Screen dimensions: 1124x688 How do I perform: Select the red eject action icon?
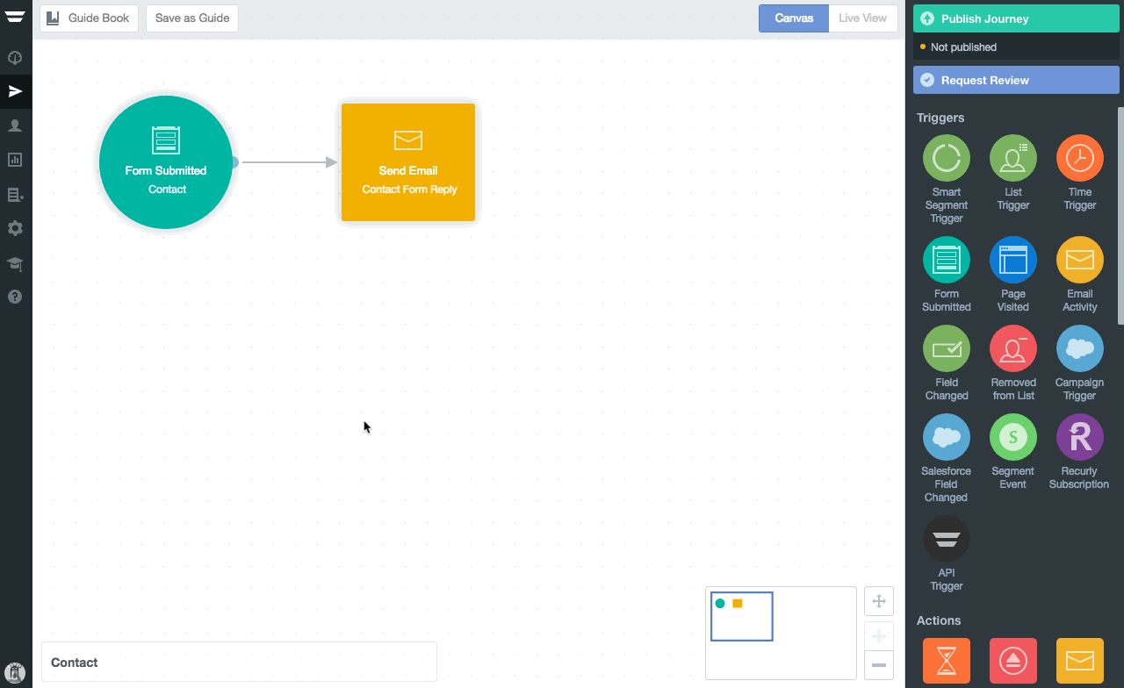coord(1012,661)
